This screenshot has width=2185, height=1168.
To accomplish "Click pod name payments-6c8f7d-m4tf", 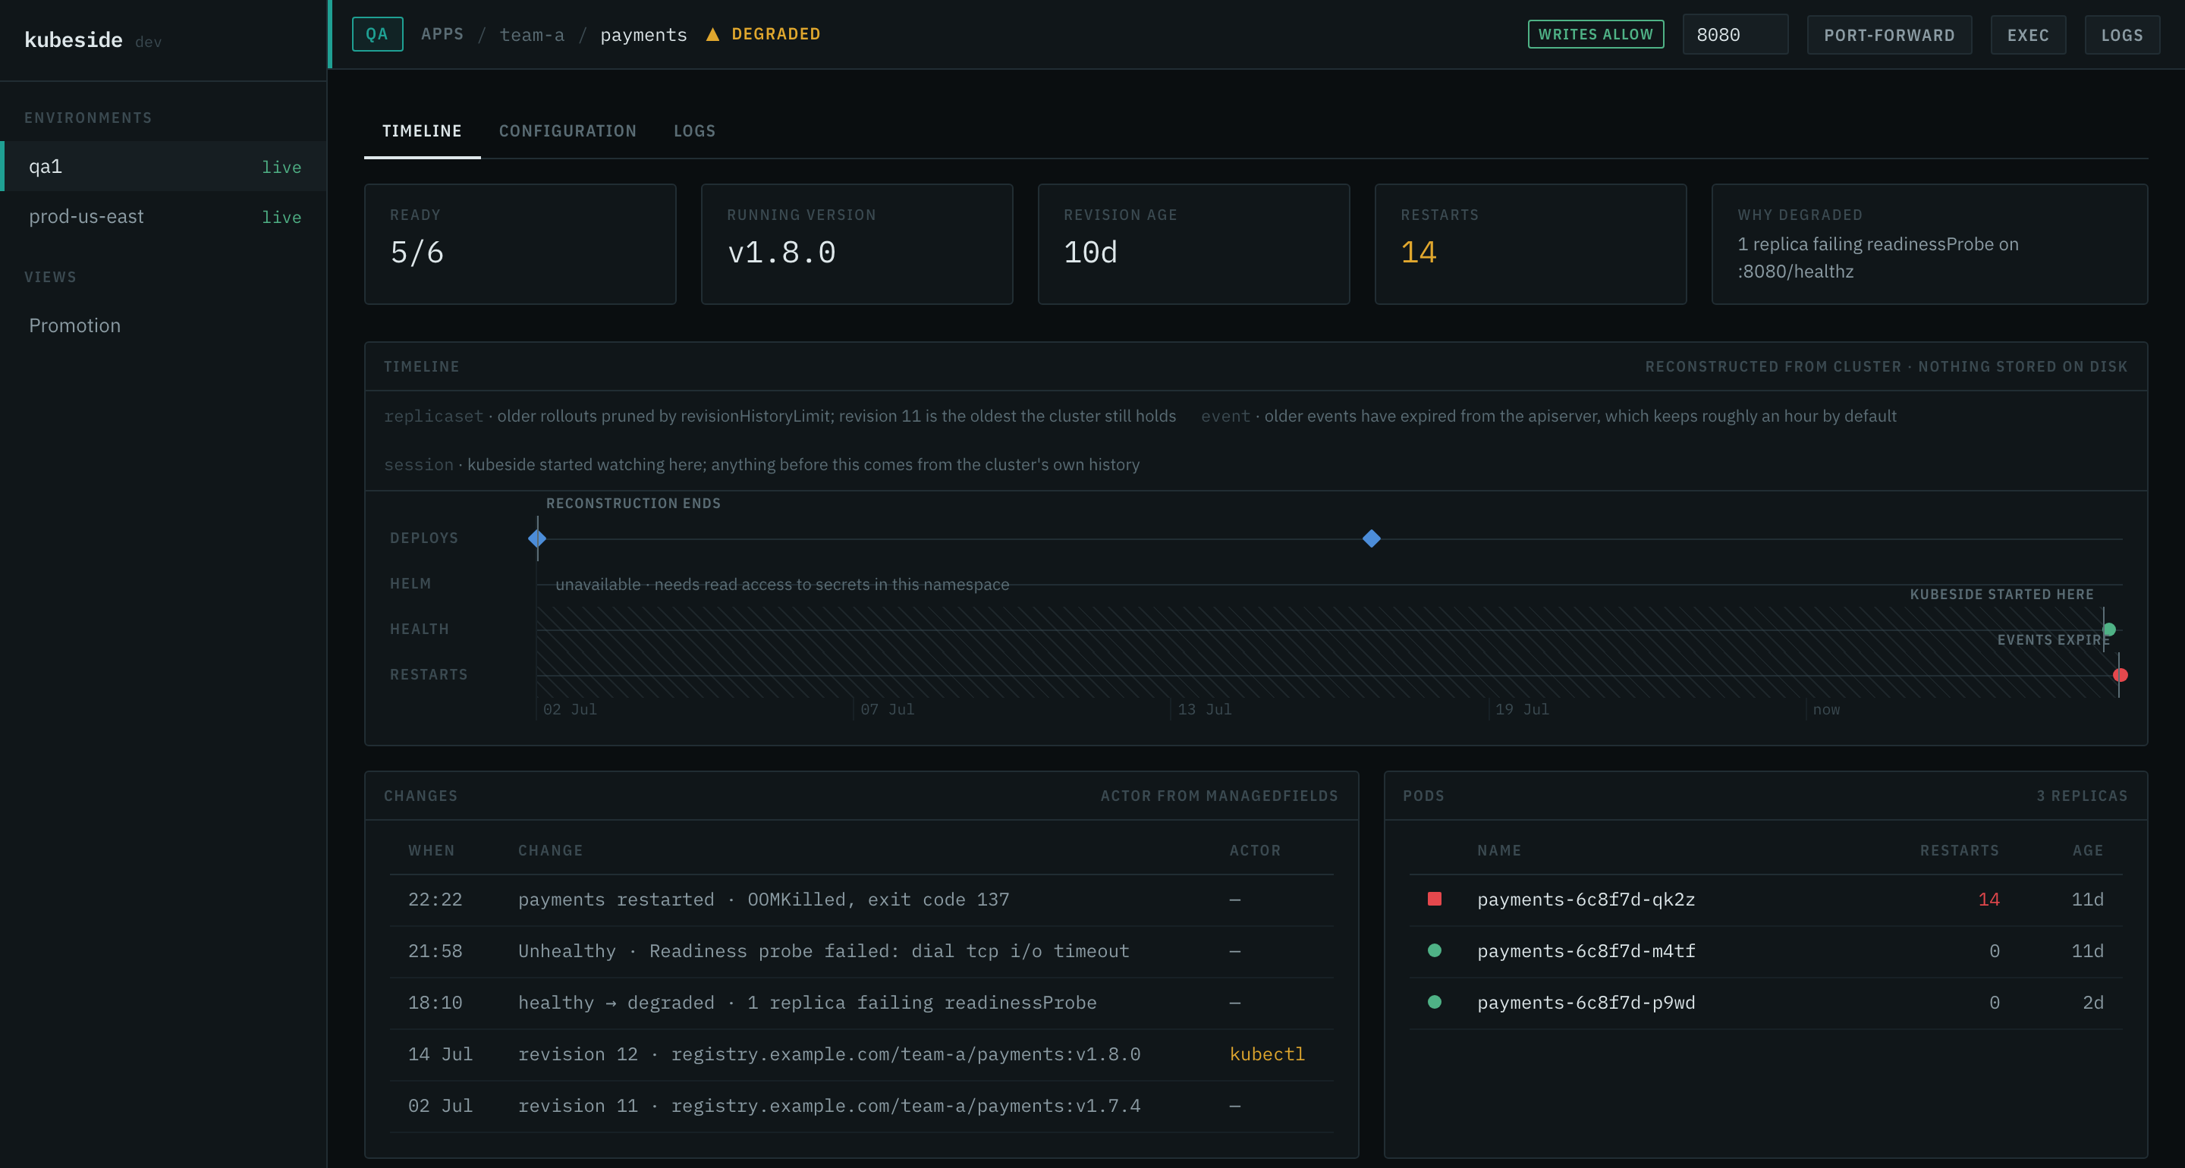I will (x=1586, y=951).
